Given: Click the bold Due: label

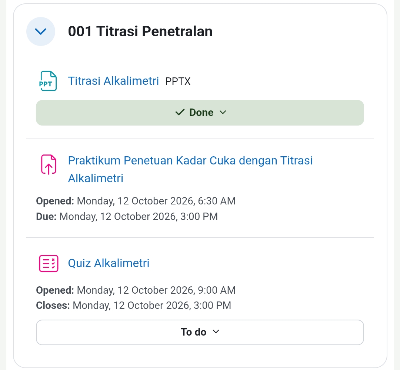Looking at the screenshot, I should click(46, 217).
